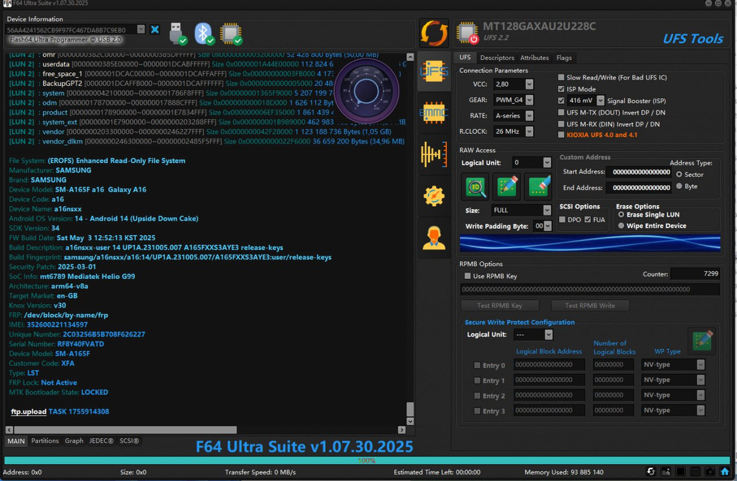
Task: Click the blue X disconnect icon
Action: click(155, 29)
